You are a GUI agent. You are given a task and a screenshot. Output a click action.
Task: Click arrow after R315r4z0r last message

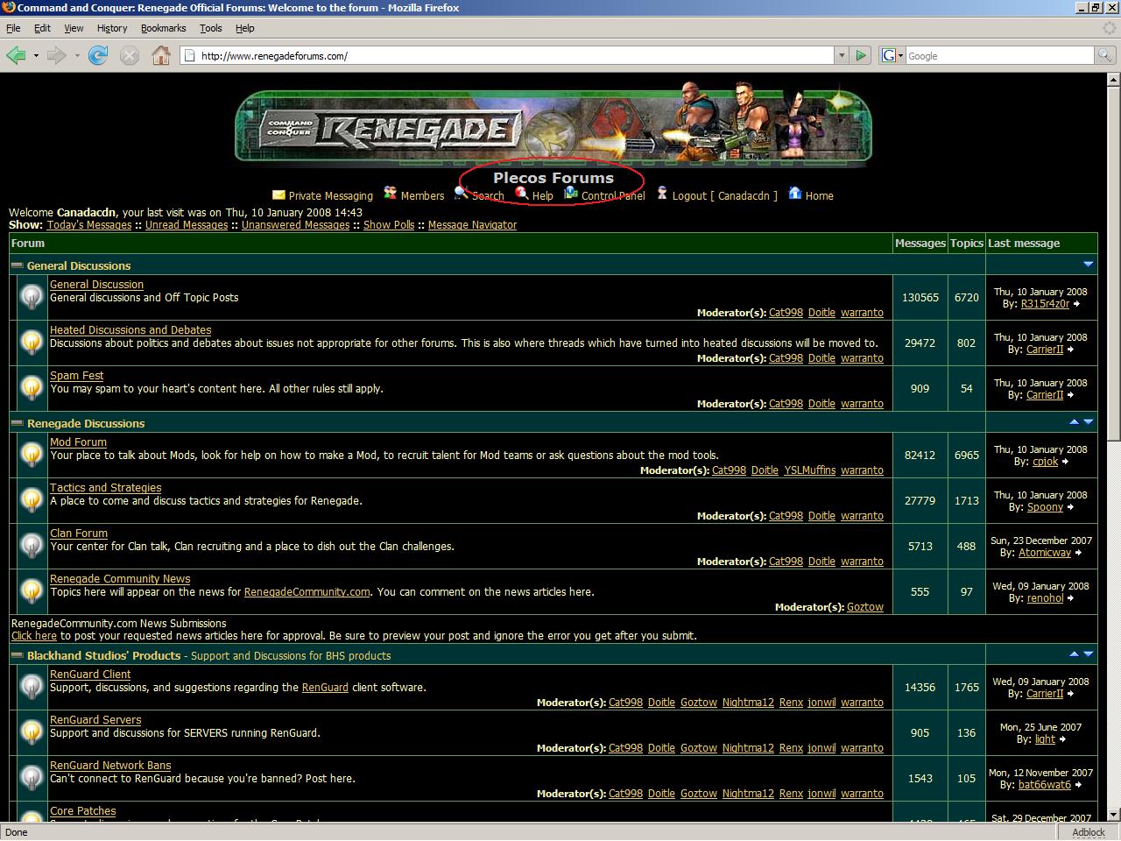pos(1076,304)
